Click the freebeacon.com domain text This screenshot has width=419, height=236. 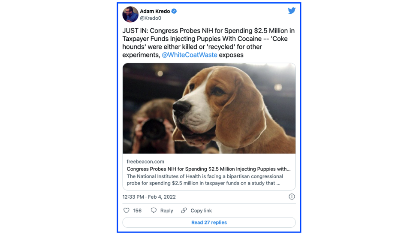pyautogui.click(x=145, y=161)
